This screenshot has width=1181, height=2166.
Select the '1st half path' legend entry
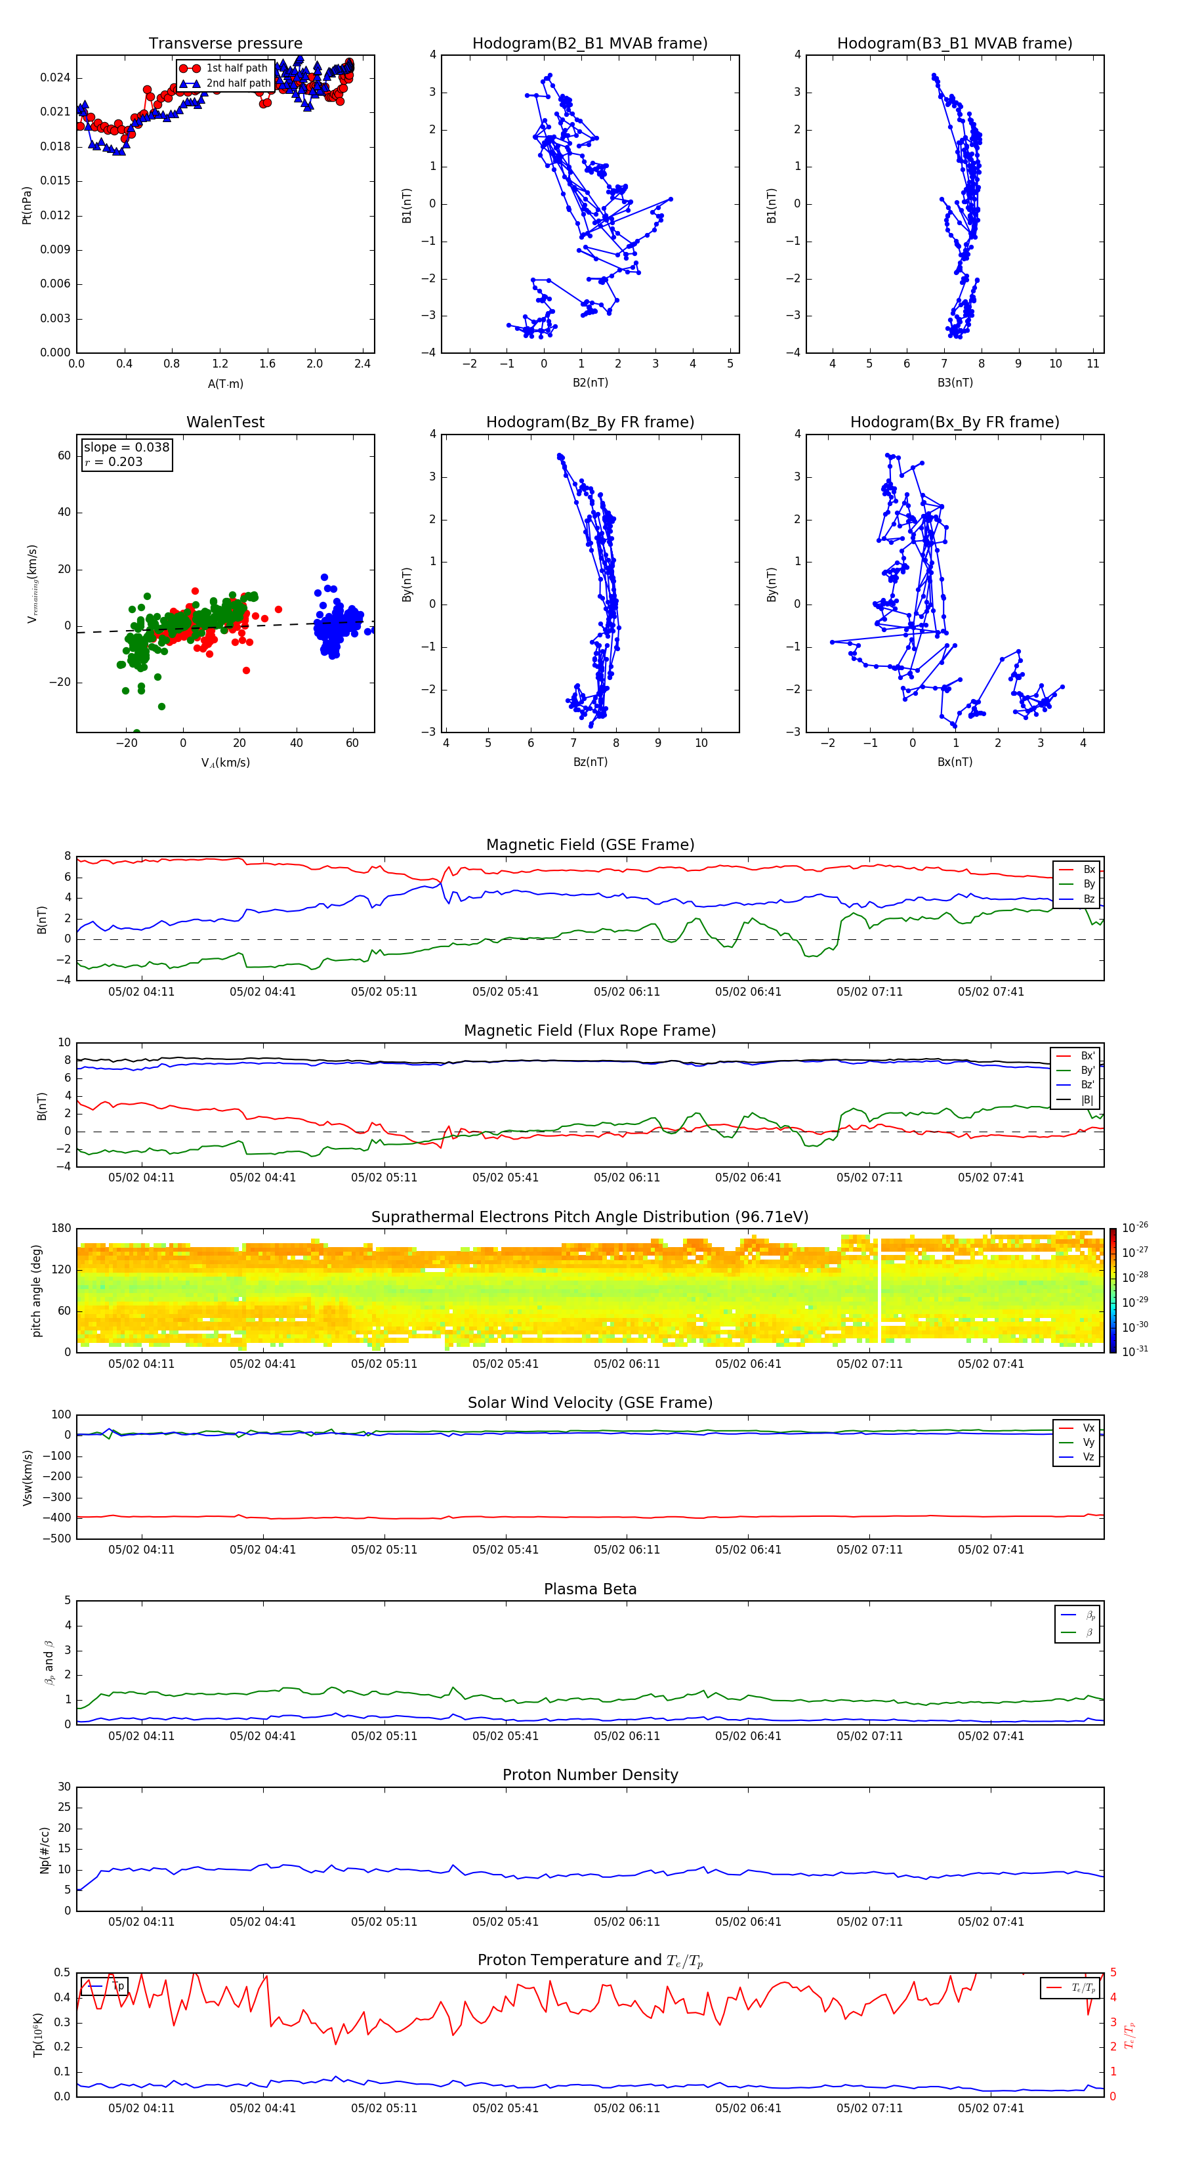coord(224,68)
